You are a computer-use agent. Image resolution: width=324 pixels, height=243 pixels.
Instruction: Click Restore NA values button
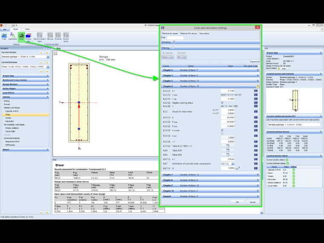(x=188, y=33)
